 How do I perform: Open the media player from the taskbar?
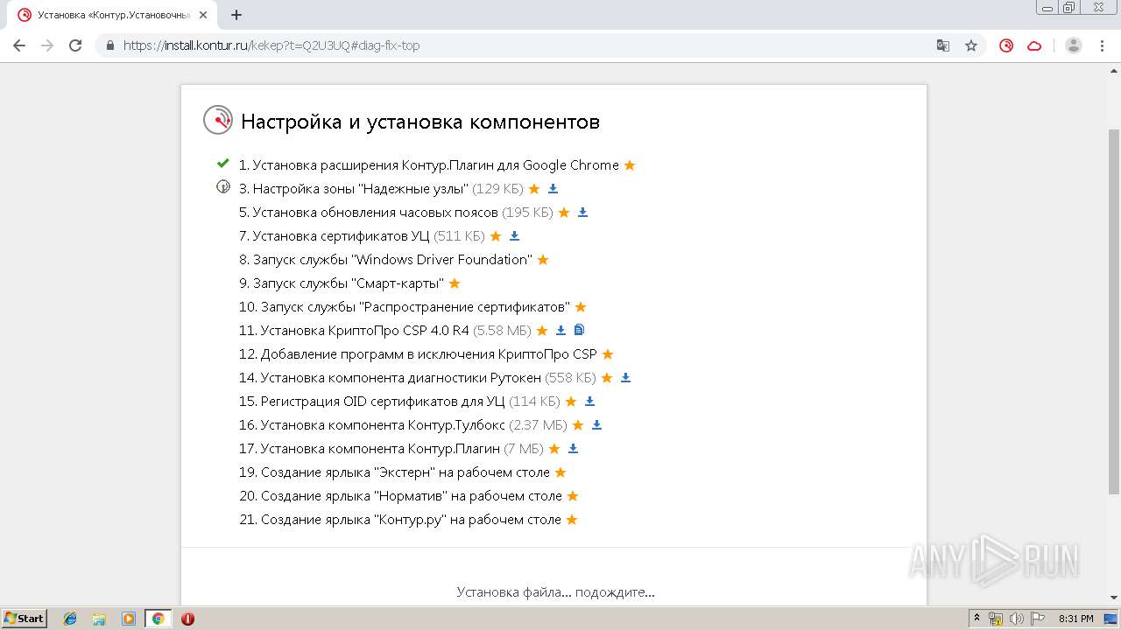[129, 619]
